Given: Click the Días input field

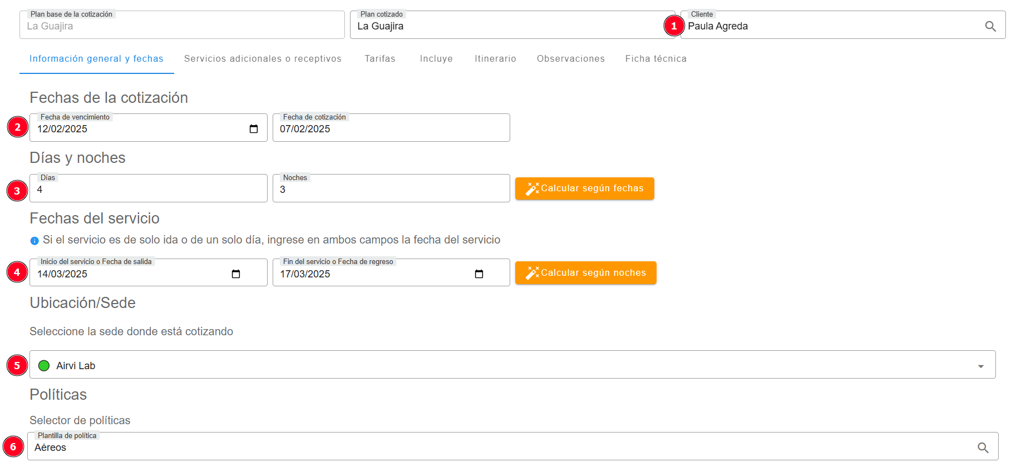Looking at the screenshot, I should (x=148, y=190).
